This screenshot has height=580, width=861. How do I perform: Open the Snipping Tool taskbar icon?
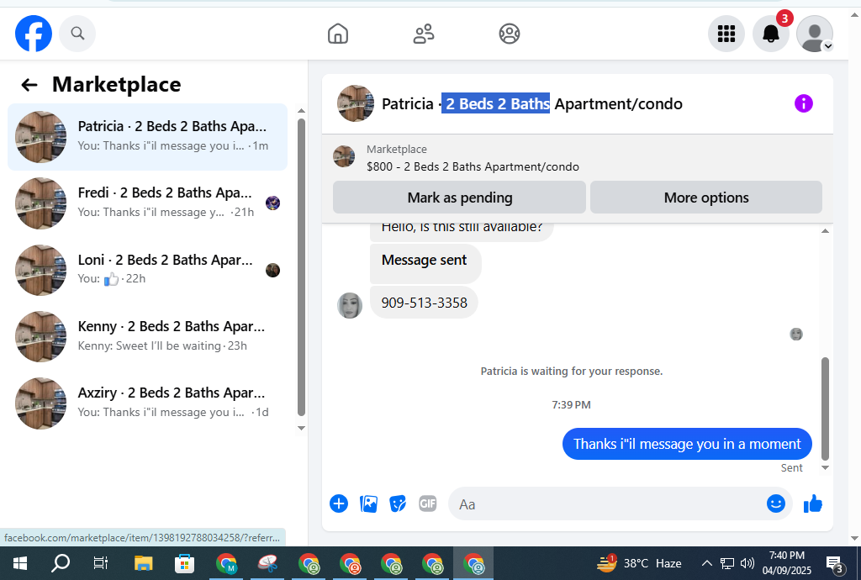pos(267,563)
